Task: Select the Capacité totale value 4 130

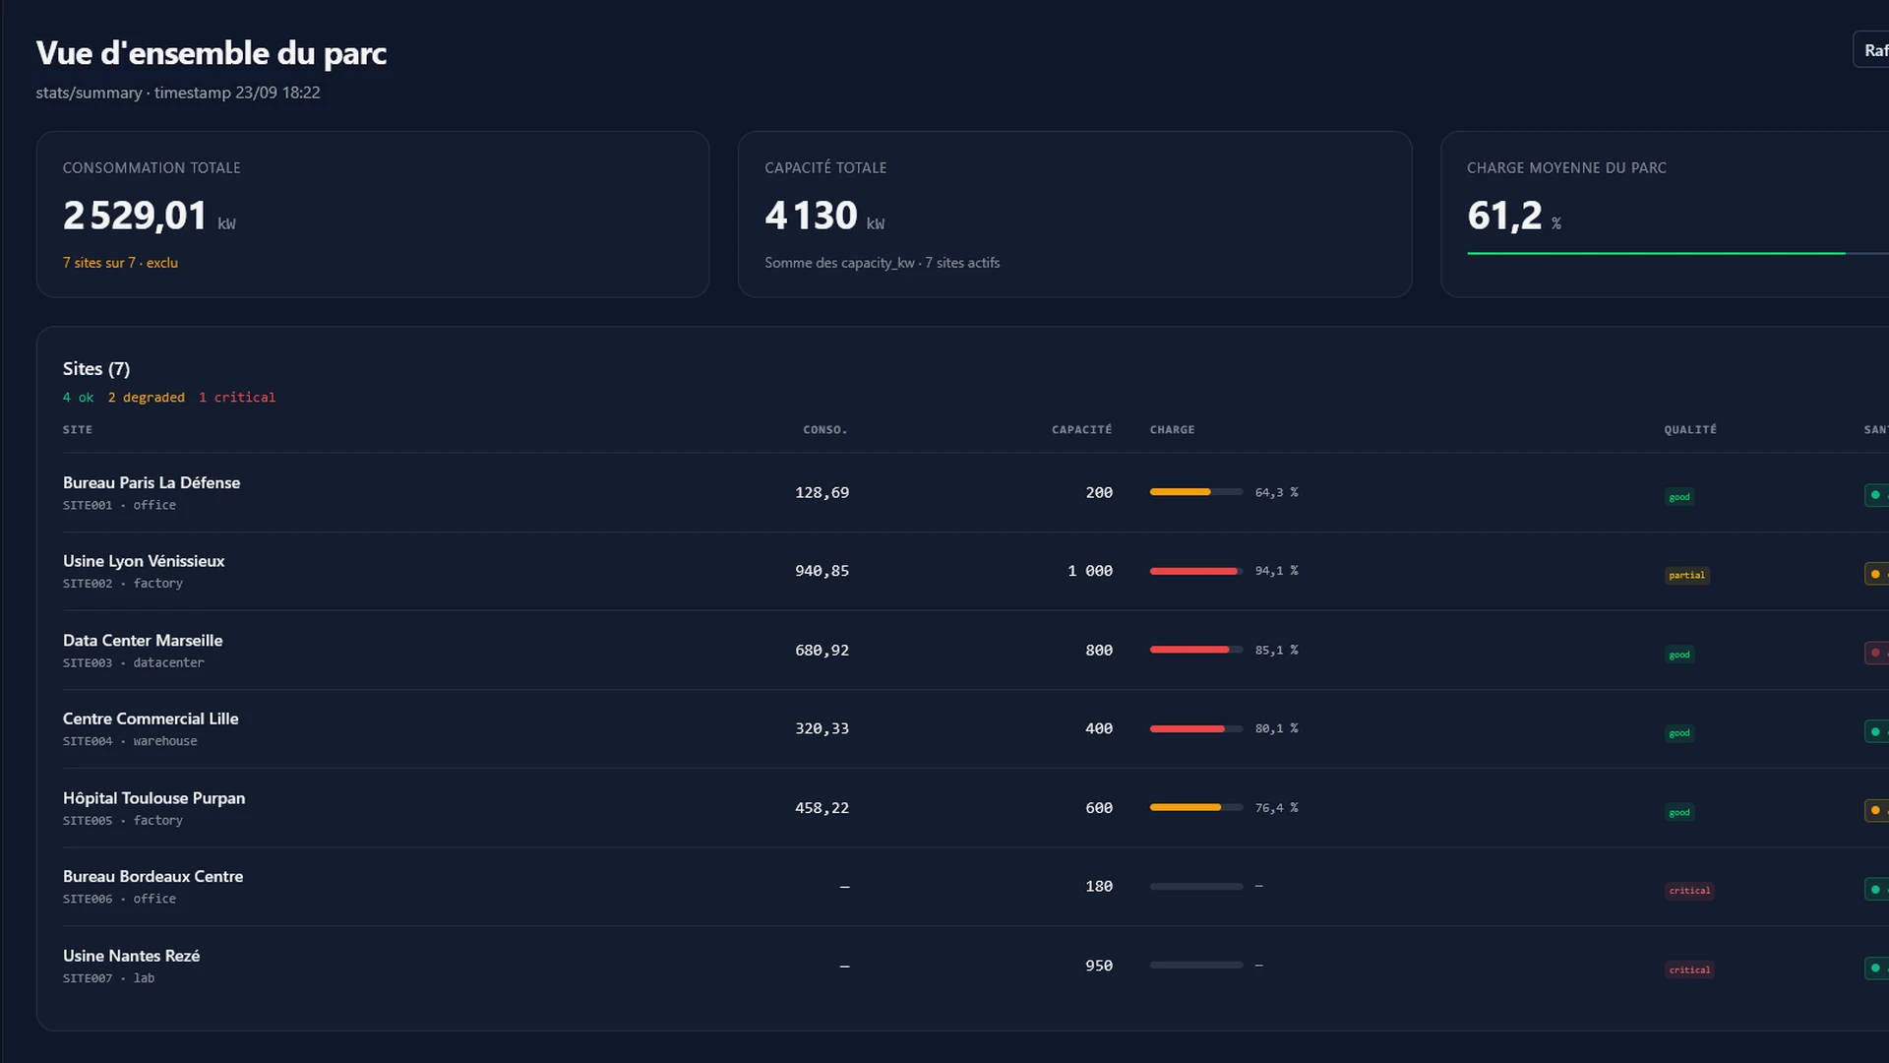Action: (811, 216)
